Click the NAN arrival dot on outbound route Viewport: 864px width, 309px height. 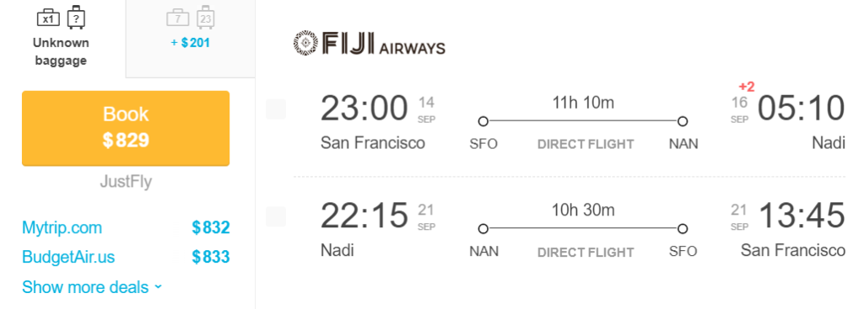click(683, 121)
